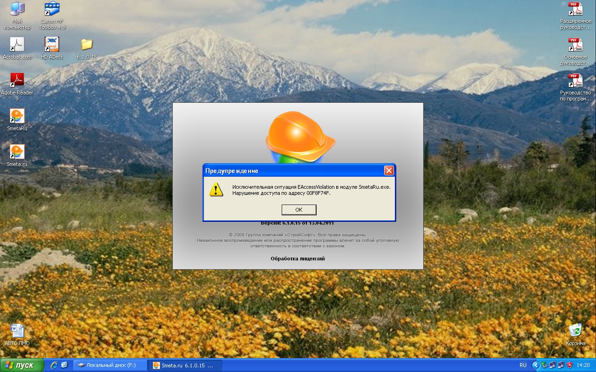Click Safely Remove Hardware tray icon

coord(544,365)
